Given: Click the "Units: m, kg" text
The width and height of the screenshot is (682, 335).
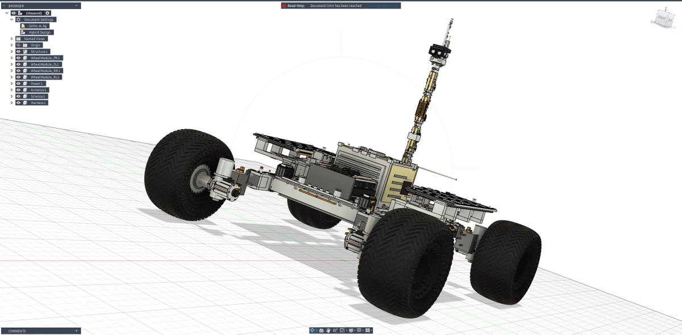Looking at the screenshot, I should (38, 26).
